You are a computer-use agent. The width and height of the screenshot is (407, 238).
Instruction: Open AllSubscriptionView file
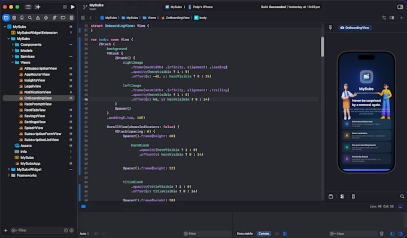[x=41, y=68]
